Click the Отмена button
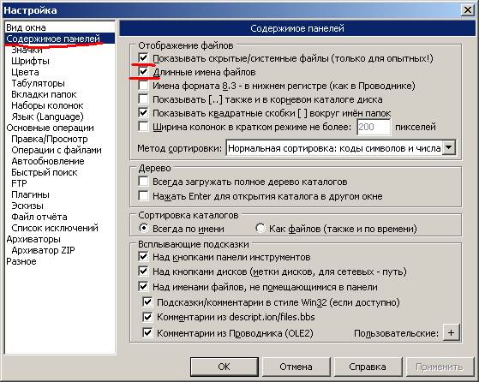Image resolution: width=479 pixels, height=382 pixels. (296, 367)
